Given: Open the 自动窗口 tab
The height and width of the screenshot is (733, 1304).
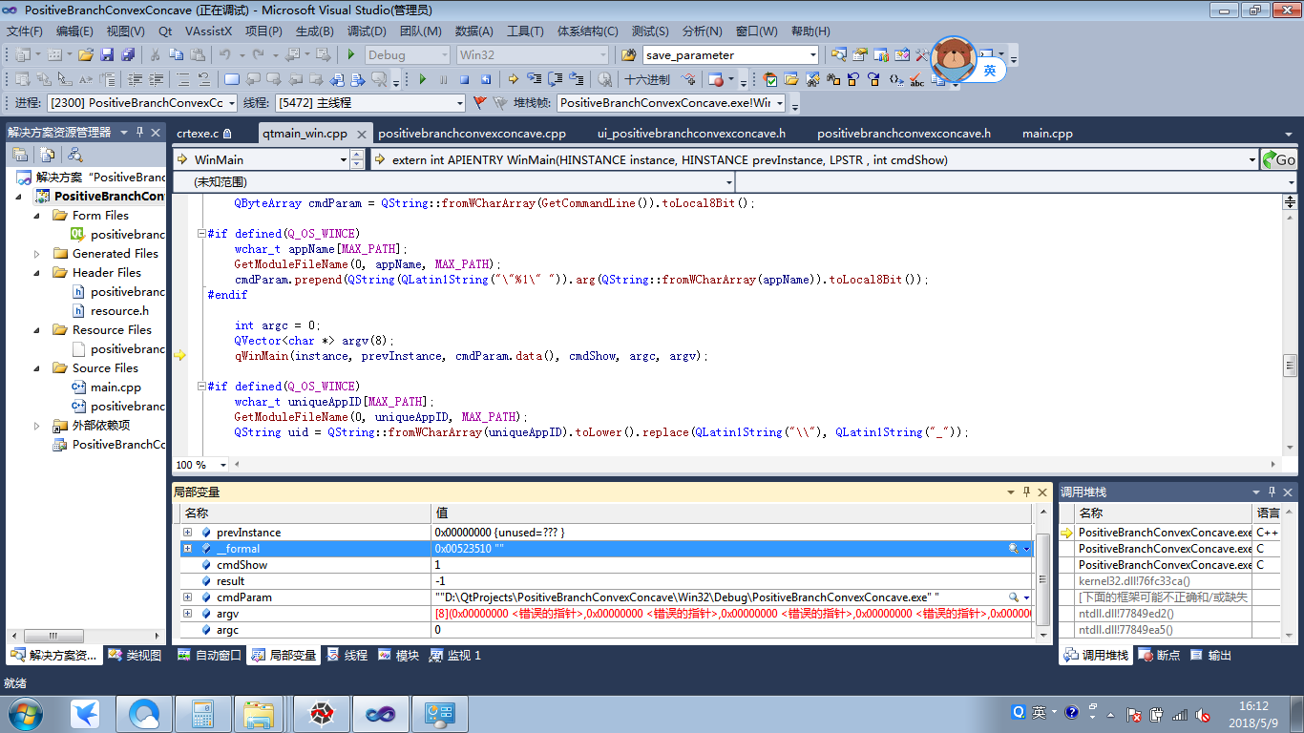Looking at the screenshot, I should coord(210,656).
